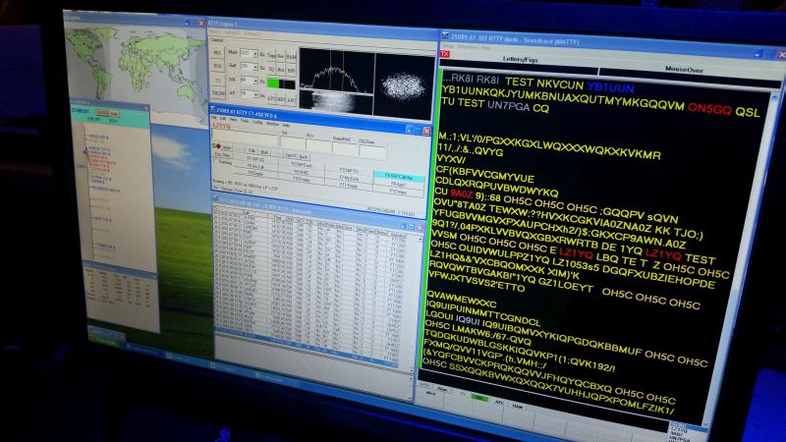Tick the Running checkbox in the entry window
The image size is (786, 442).
tap(217, 161)
